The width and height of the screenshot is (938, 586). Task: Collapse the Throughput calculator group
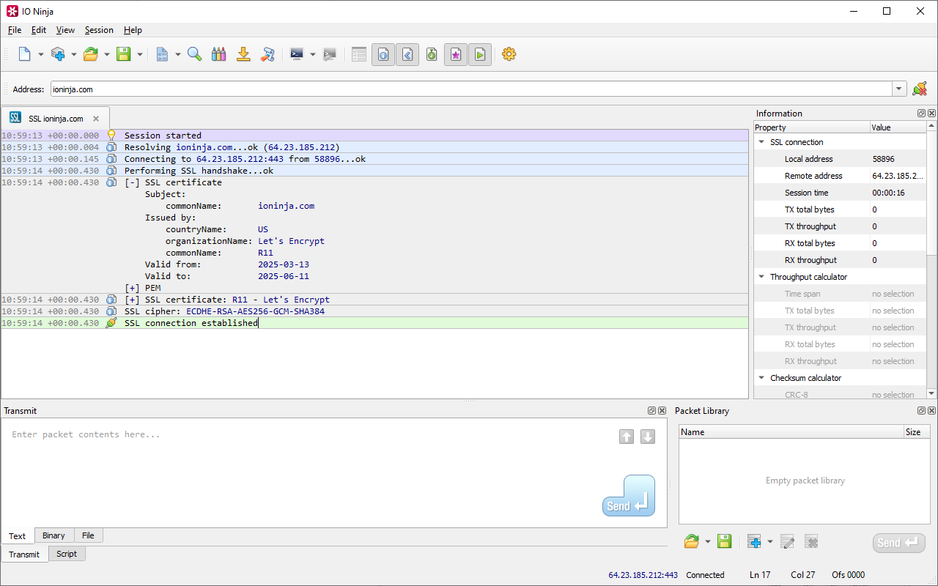(x=761, y=277)
